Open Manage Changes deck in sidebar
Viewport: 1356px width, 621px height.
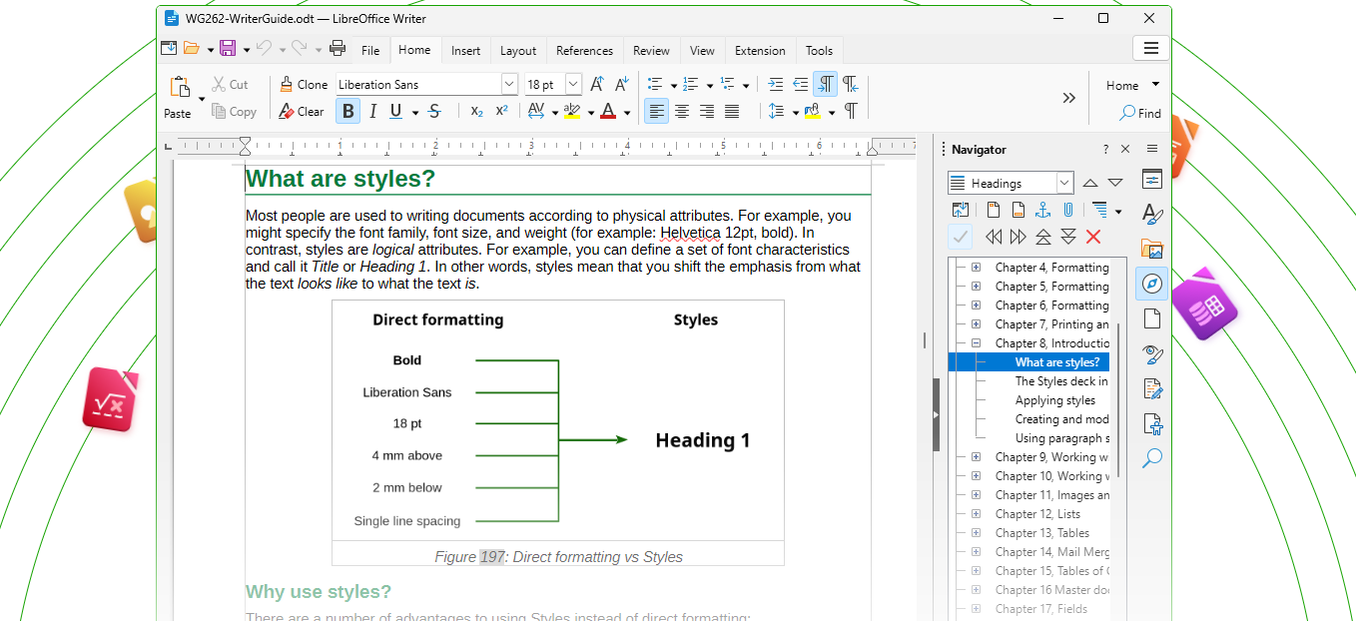tap(1152, 388)
